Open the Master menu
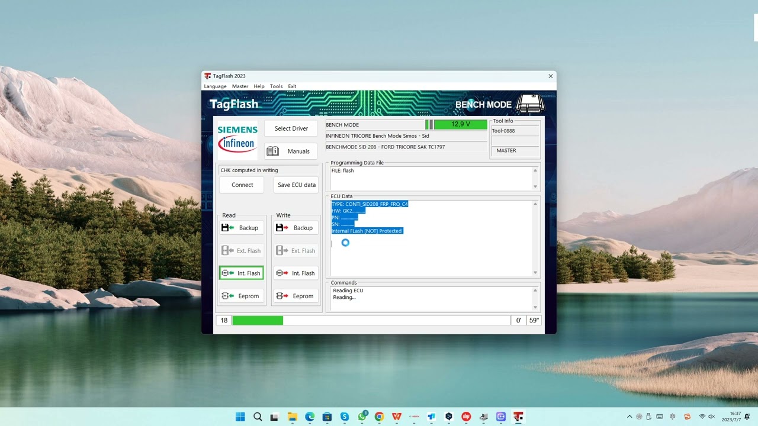 (x=240, y=86)
